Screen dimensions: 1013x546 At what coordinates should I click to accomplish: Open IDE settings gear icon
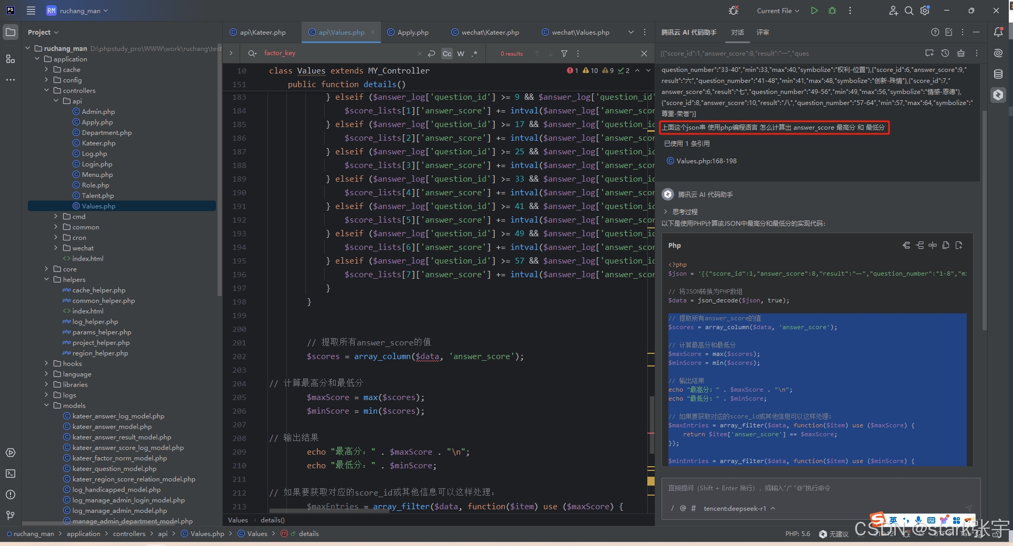pos(925,10)
